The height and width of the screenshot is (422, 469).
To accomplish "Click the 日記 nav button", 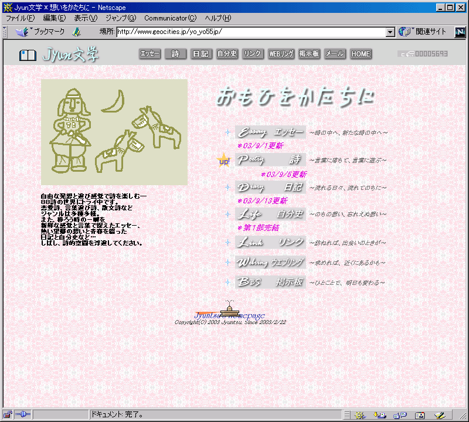I will pos(200,54).
